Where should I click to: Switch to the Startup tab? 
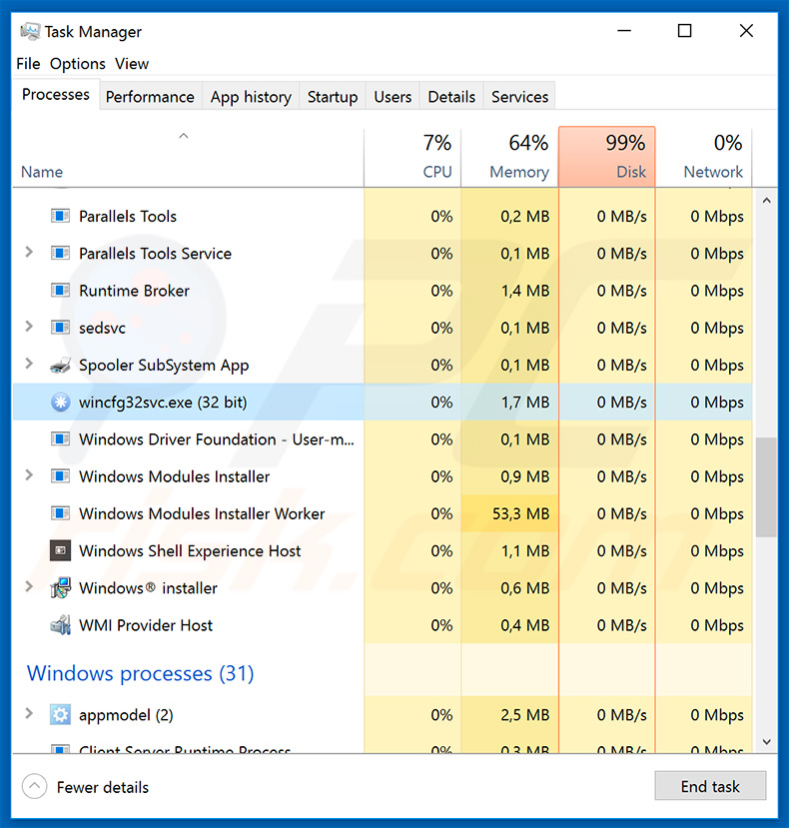333,97
